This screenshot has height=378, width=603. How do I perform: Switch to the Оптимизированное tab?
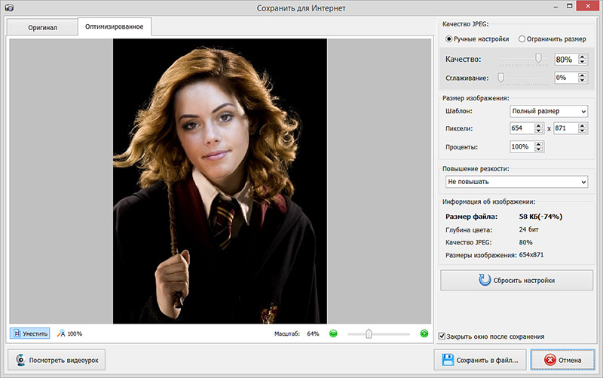click(x=115, y=26)
